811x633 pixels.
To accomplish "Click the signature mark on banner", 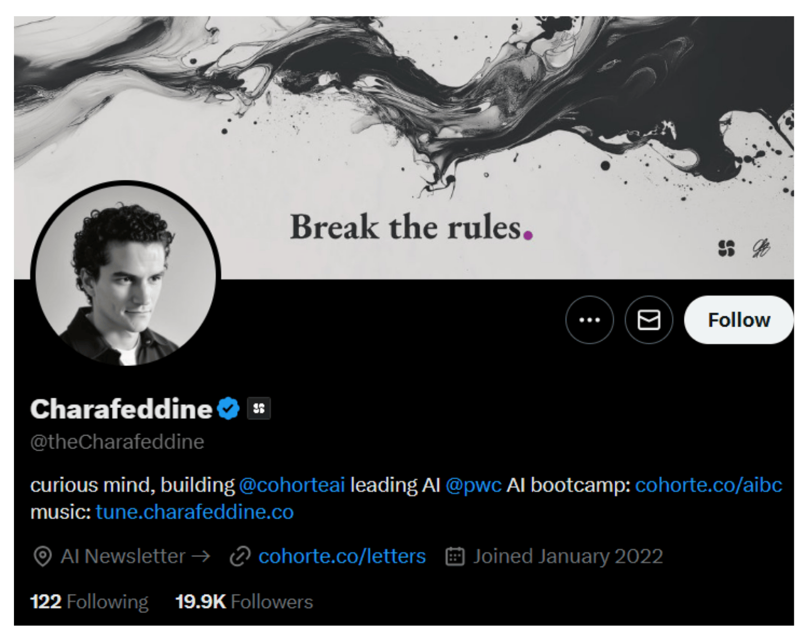I will tap(761, 248).
